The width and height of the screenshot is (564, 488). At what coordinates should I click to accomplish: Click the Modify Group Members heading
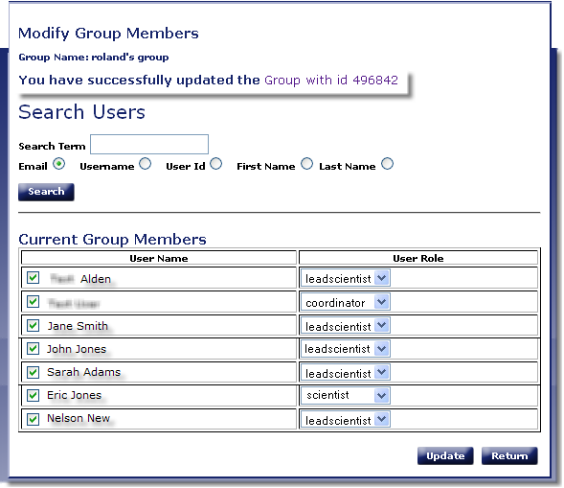point(108,34)
